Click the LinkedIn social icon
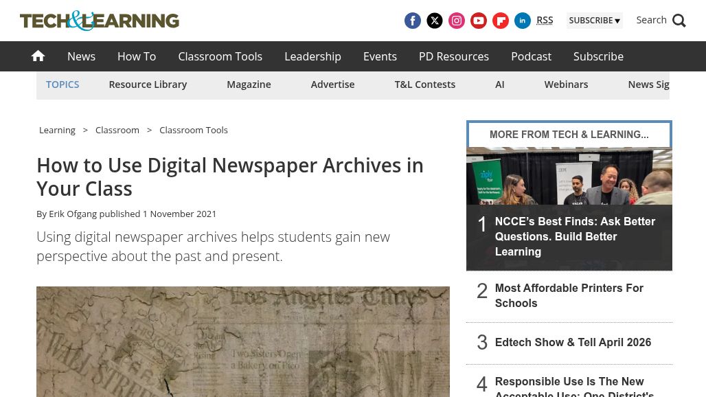Viewport: 706px width, 397px height. point(523,21)
